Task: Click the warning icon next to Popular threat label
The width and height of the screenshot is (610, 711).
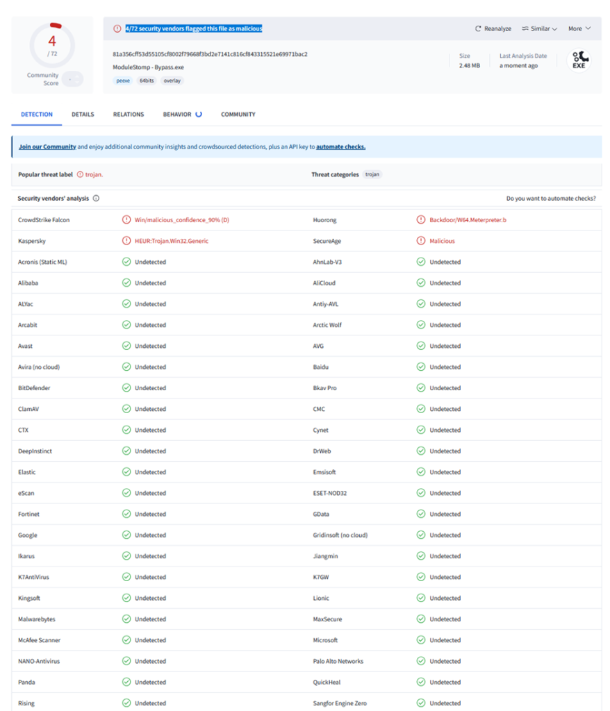Action: tap(80, 174)
